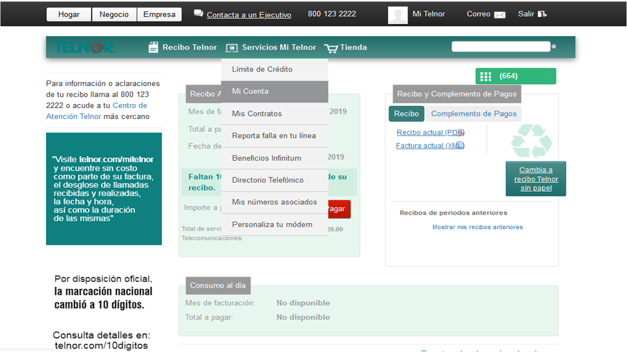Download Factura actual (XML)

(x=430, y=146)
